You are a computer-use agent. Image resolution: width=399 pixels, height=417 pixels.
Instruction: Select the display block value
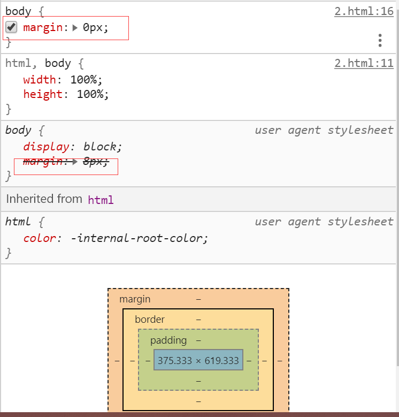[99, 147]
